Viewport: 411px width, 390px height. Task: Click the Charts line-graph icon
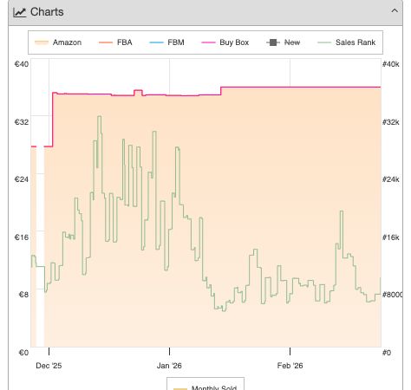pos(19,12)
